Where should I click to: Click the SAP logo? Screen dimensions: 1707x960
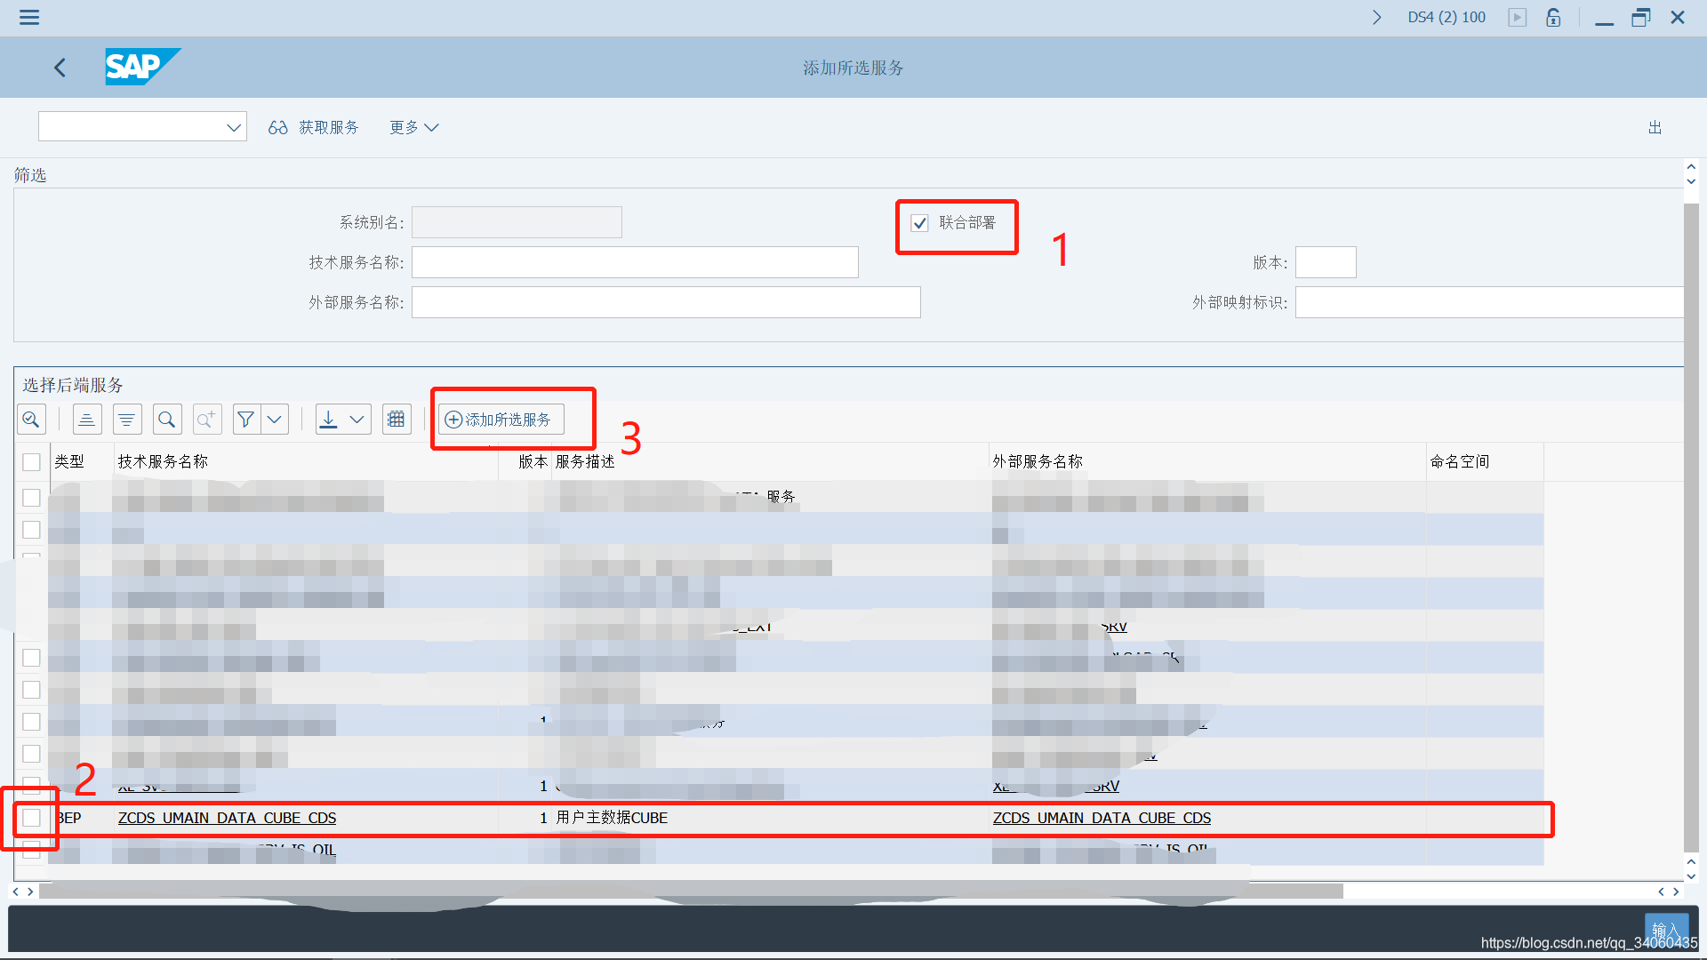[142, 67]
